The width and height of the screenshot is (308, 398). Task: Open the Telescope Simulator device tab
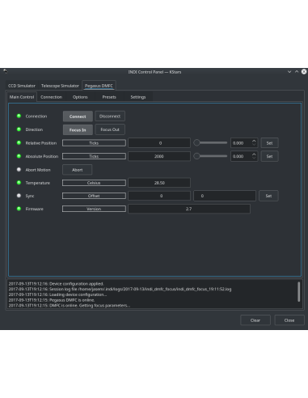tap(60, 86)
